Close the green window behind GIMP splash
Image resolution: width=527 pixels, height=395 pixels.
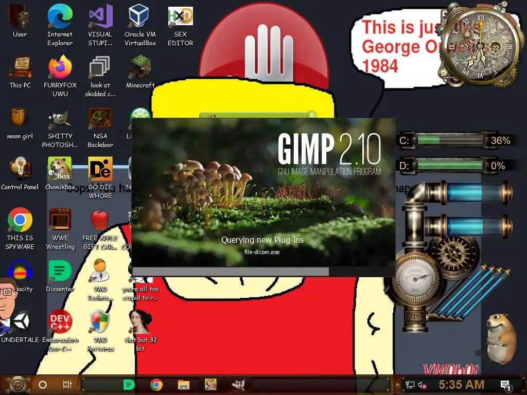(x=312, y=115)
